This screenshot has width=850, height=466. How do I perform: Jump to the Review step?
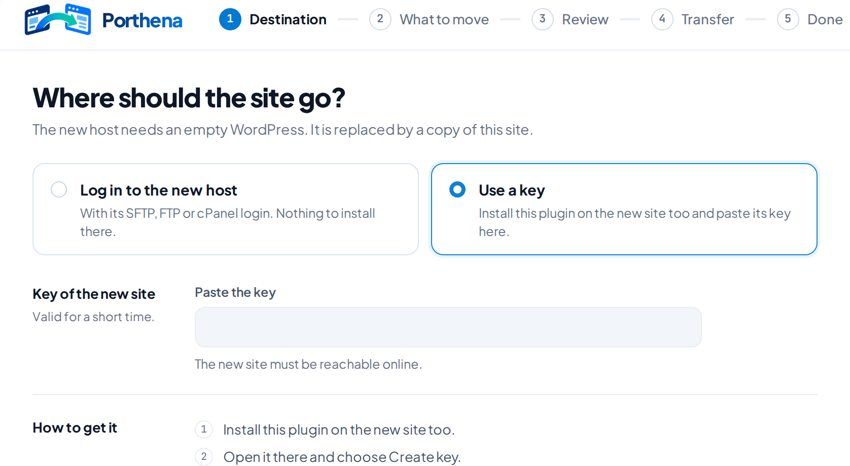pos(570,19)
